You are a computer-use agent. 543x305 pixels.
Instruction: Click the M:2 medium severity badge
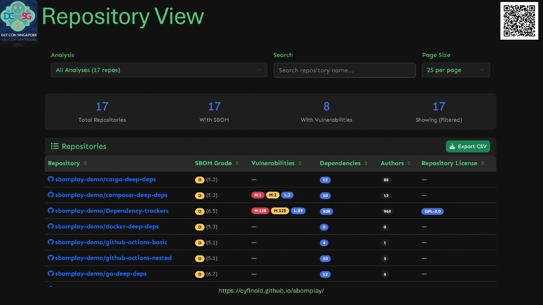[x=272, y=195]
